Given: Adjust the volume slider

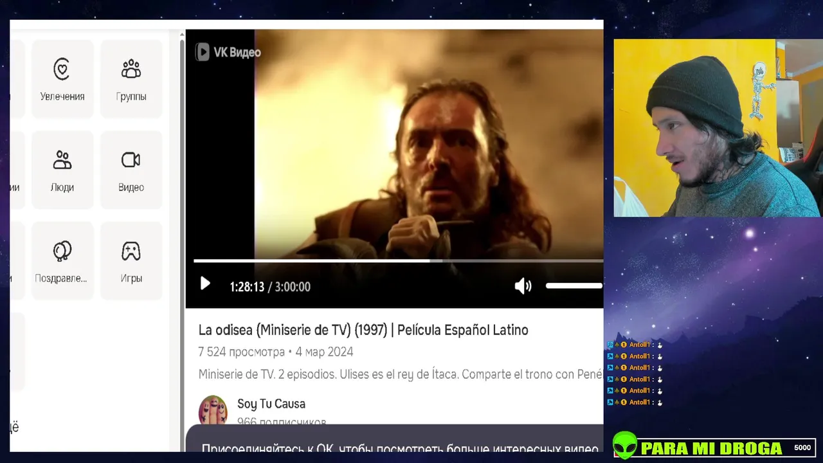Looking at the screenshot, I should point(574,286).
